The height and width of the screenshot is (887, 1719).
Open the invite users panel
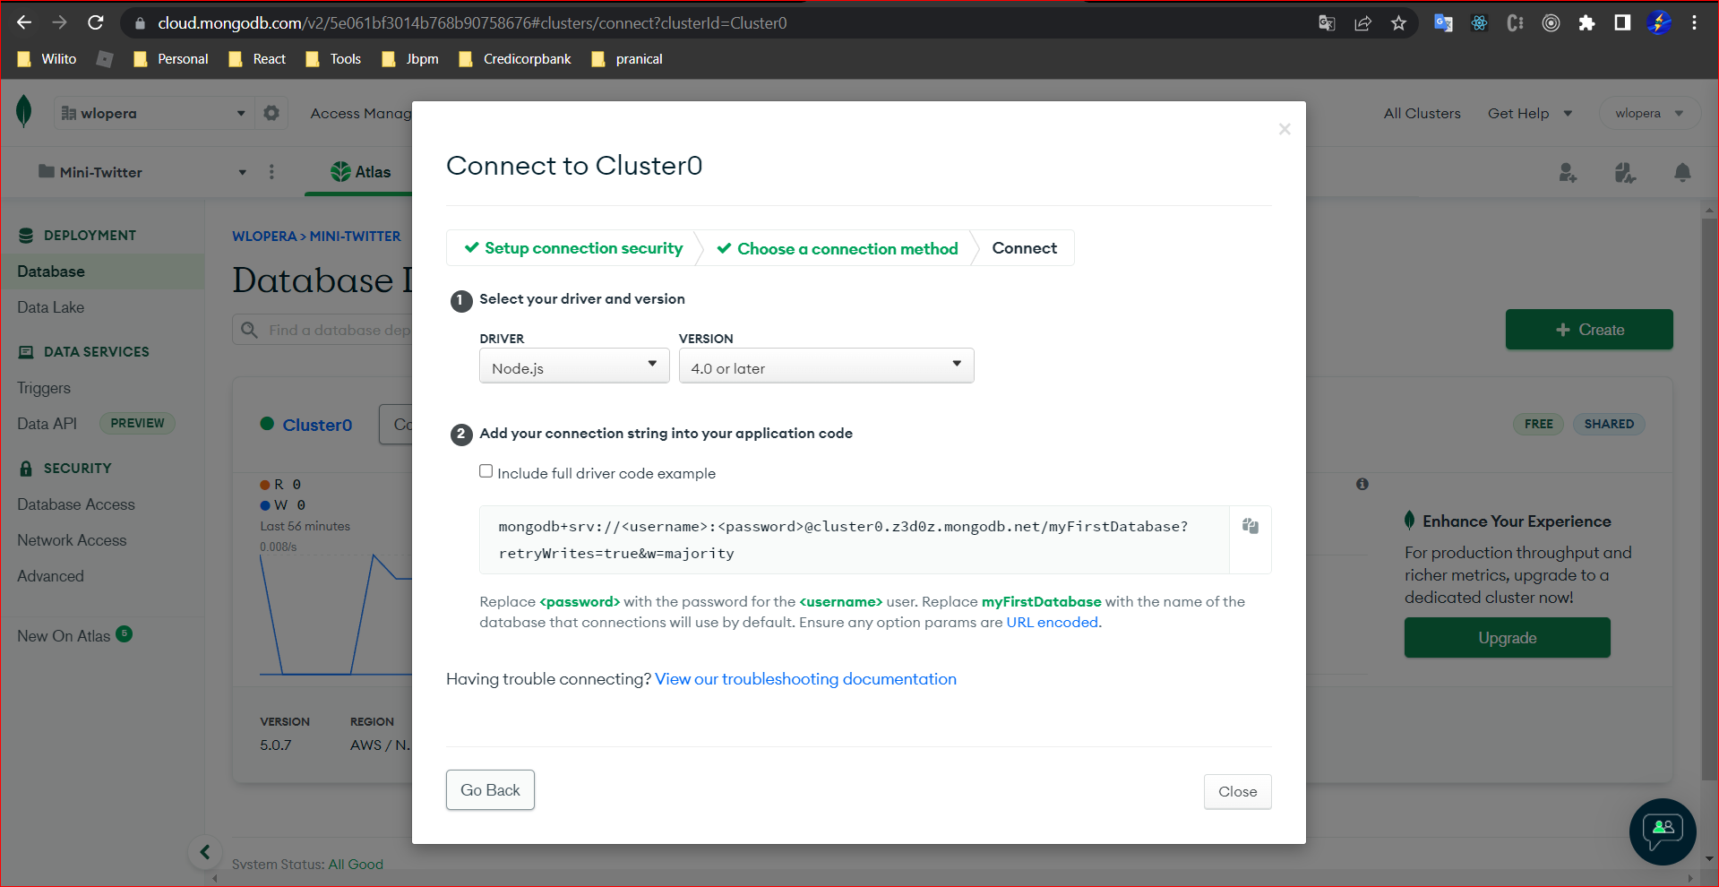1567,173
